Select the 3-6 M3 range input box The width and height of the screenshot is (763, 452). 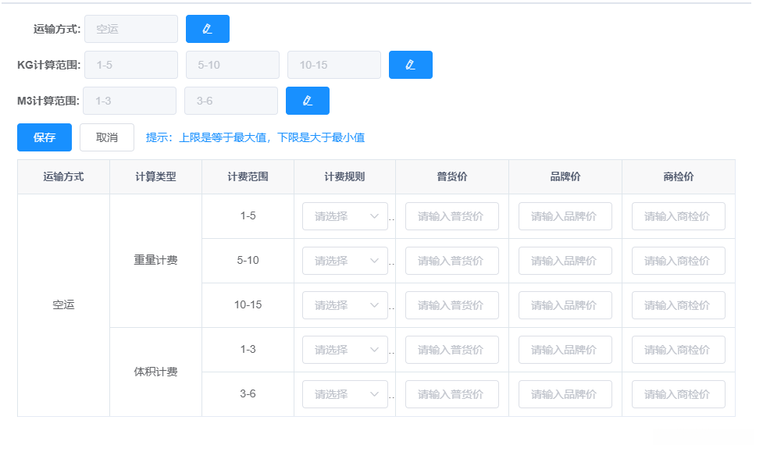230,101
